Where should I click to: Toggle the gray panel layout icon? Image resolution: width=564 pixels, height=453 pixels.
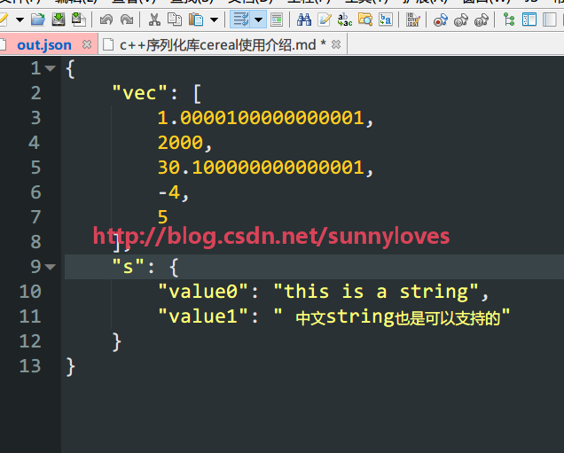(x=550, y=20)
